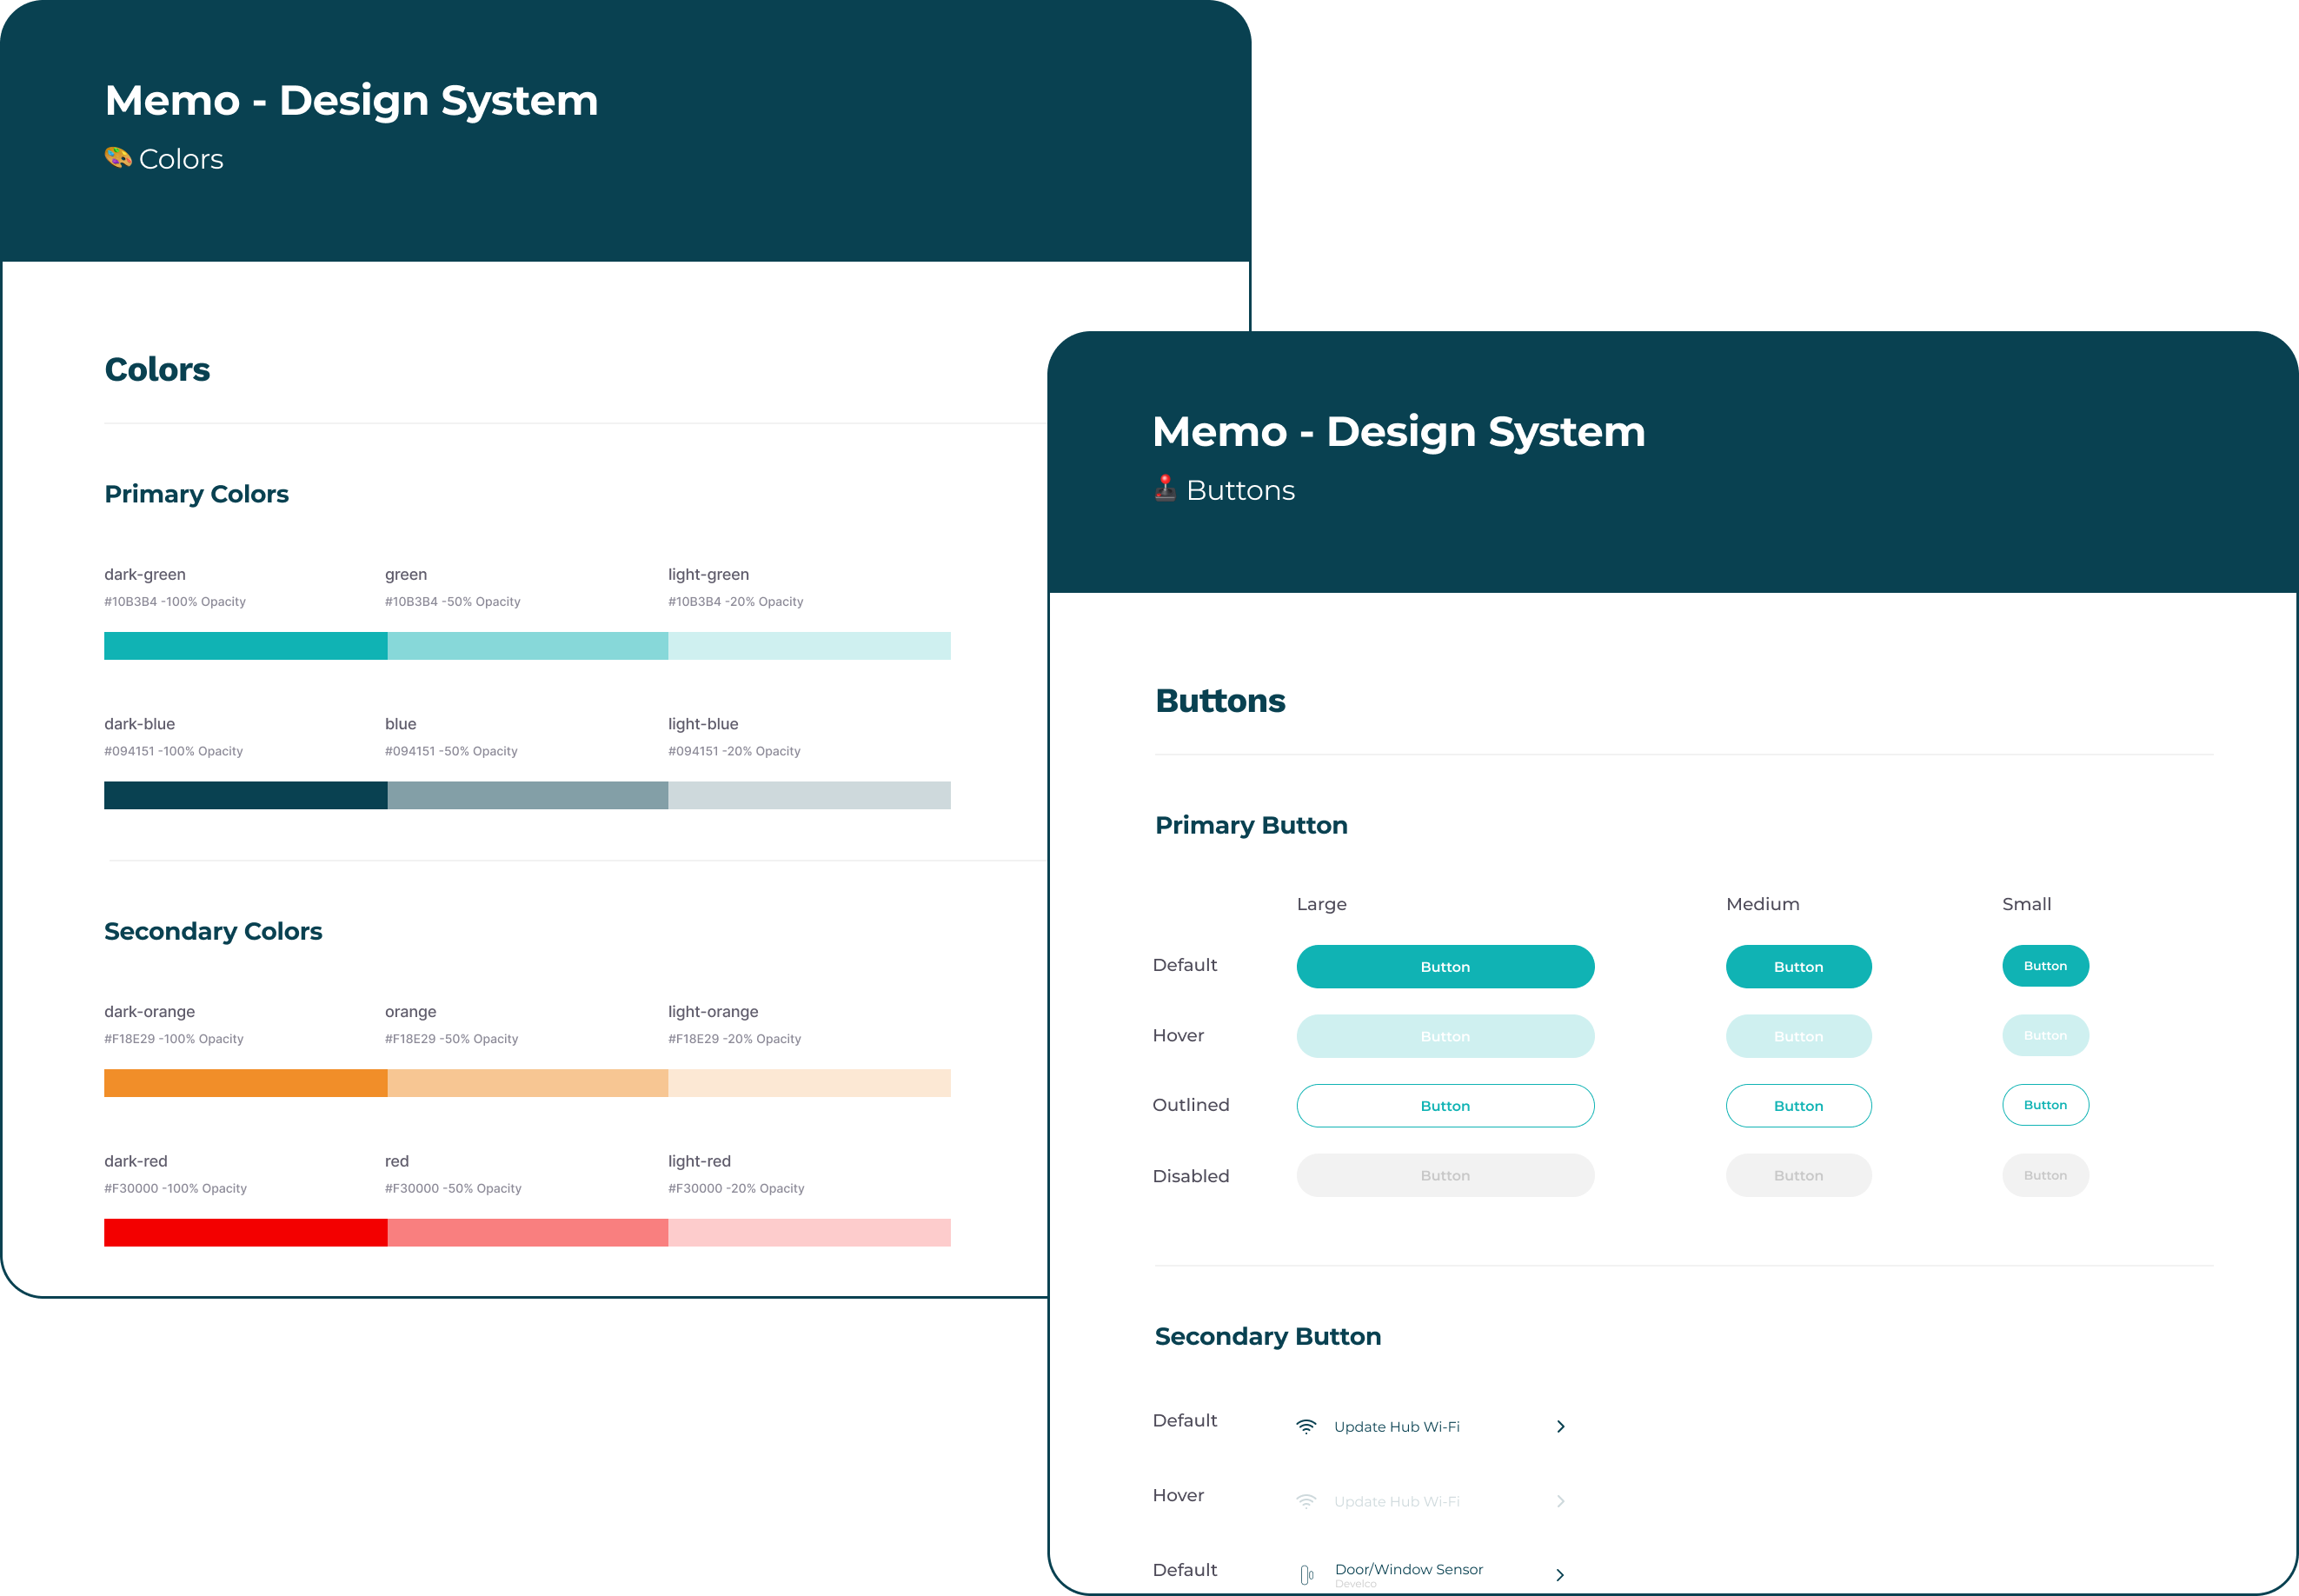Click chevron beside Door/Window Sensor
This screenshot has width=2299, height=1596.
pyautogui.click(x=1560, y=1575)
